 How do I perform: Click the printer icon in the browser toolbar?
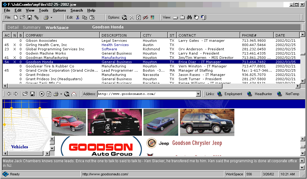(x=56, y=94)
